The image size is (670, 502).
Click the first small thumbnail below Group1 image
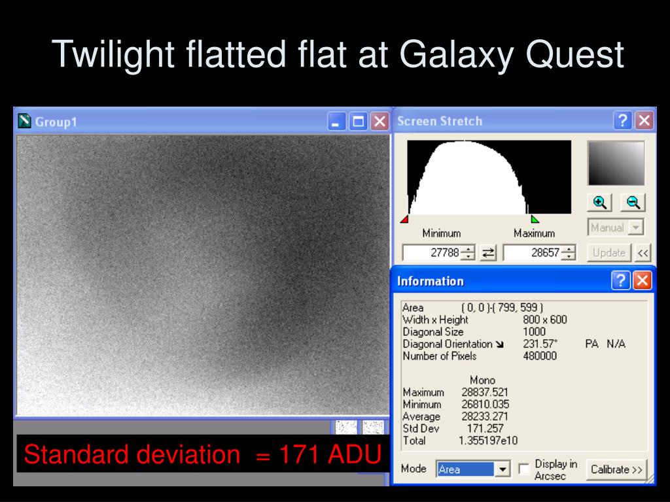345,427
